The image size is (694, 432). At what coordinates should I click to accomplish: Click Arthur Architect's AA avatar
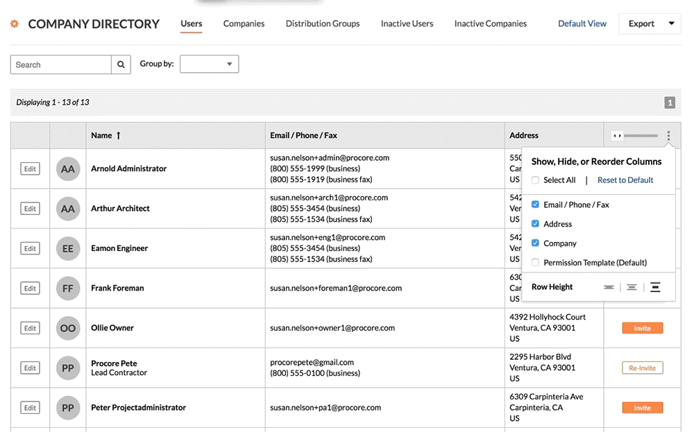click(x=68, y=209)
